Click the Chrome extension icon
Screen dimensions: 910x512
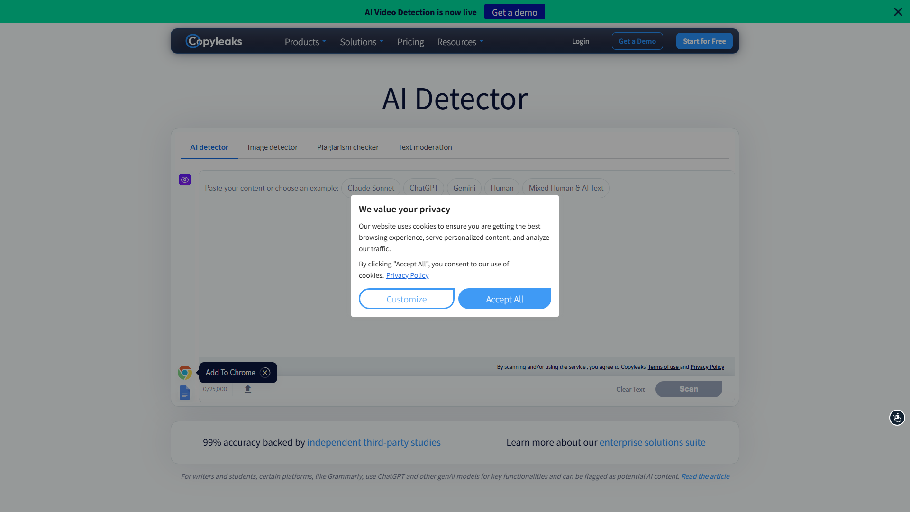(185, 372)
